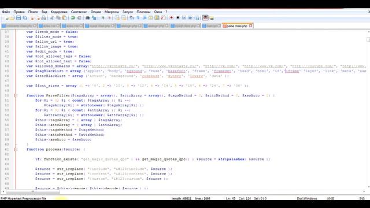Image resolution: width=370 pixels, height=208 pixels.
Task: Select the parse class.php tab
Action: (237, 26)
